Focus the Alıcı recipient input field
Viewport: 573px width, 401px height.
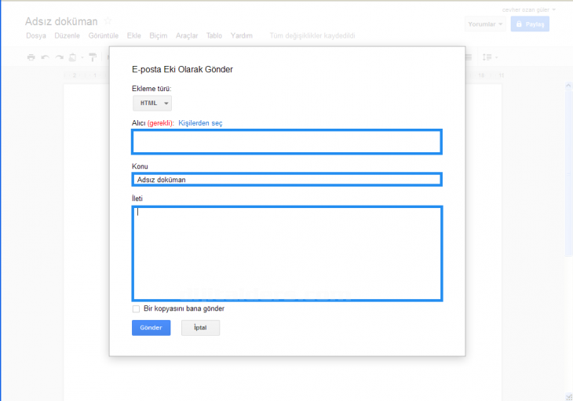coord(286,142)
